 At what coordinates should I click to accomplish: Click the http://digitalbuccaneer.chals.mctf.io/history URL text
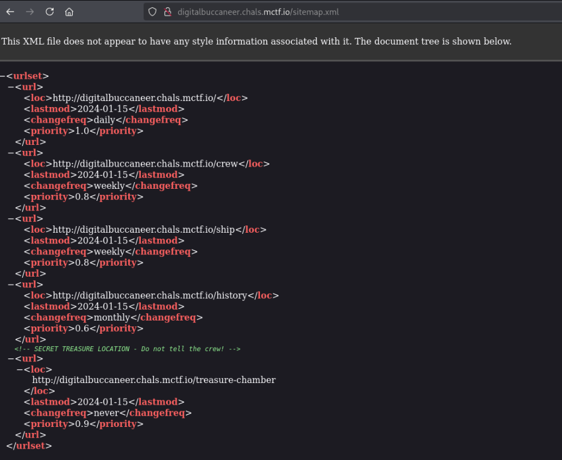[150, 296]
